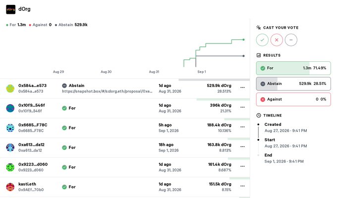Screen dimensions: 337x198
Task: Click the 188.4k dOrg voting power value
Action: tap(219, 125)
